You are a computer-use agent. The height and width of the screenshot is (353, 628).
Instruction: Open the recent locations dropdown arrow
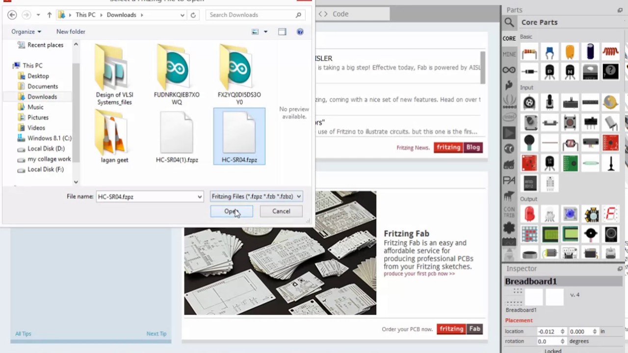point(38,15)
